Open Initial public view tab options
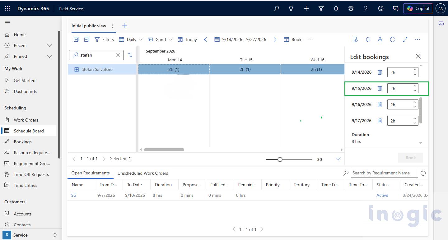The image size is (448, 240). coord(112,26)
